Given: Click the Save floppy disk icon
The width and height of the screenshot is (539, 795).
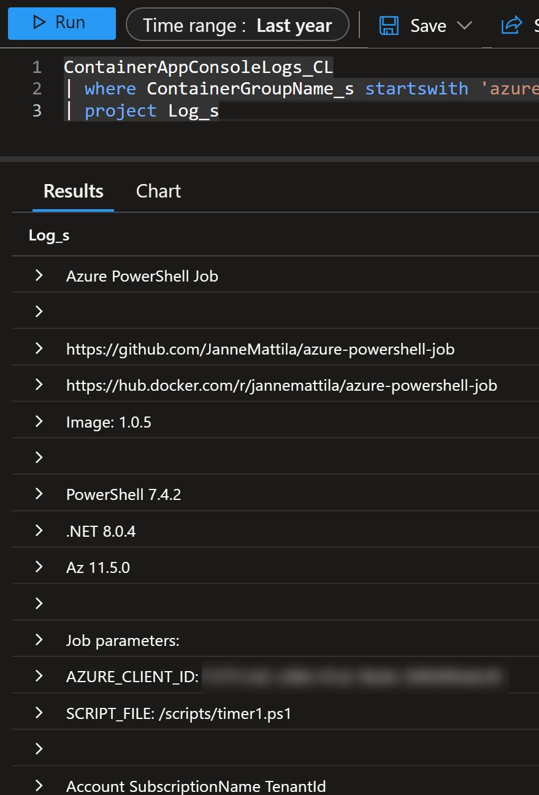Looking at the screenshot, I should coord(389,26).
